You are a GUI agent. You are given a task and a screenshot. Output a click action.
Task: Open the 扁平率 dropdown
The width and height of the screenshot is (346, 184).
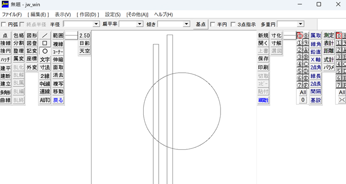(x=140, y=24)
